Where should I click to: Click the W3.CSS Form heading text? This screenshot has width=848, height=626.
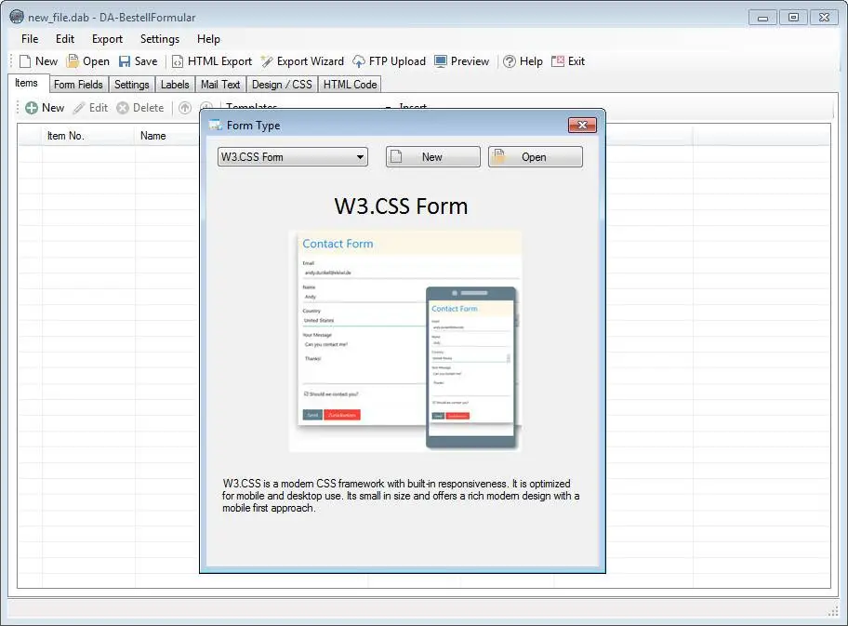[x=401, y=206]
